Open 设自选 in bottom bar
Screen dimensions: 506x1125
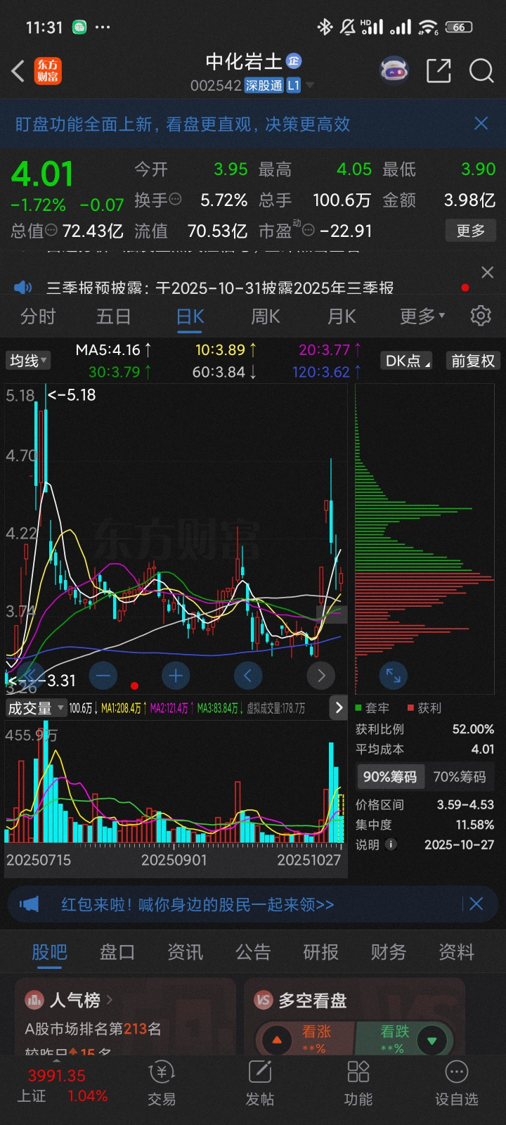(457, 1084)
